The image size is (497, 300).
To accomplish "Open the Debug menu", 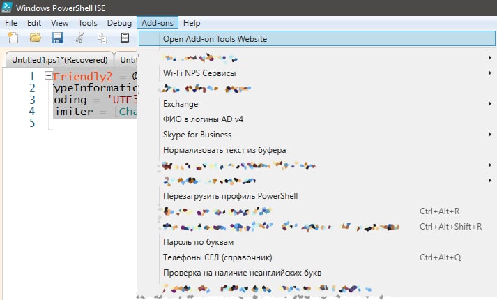I will coord(119,23).
